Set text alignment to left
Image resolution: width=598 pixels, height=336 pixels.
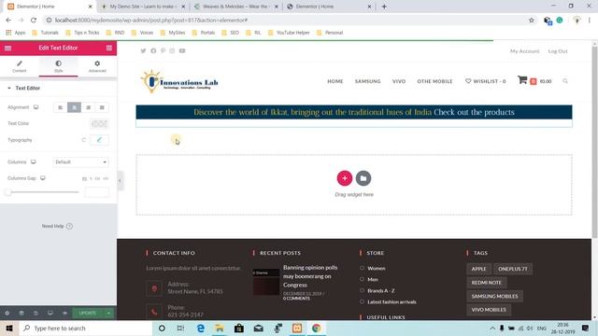click(60, 107)
